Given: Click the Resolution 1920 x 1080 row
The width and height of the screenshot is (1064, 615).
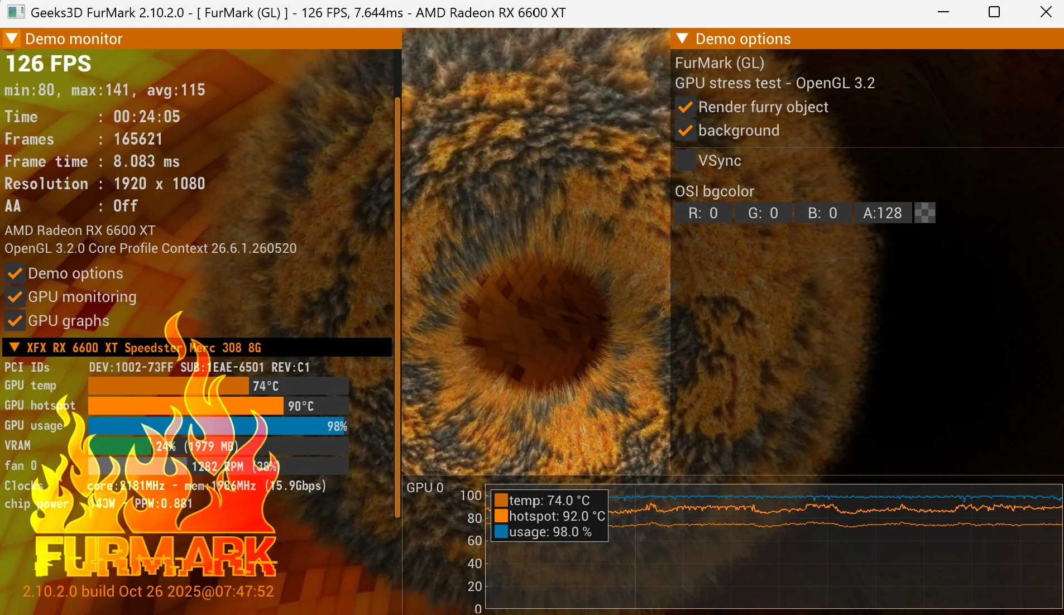Looking at the screenshot, I should point(105,184).
